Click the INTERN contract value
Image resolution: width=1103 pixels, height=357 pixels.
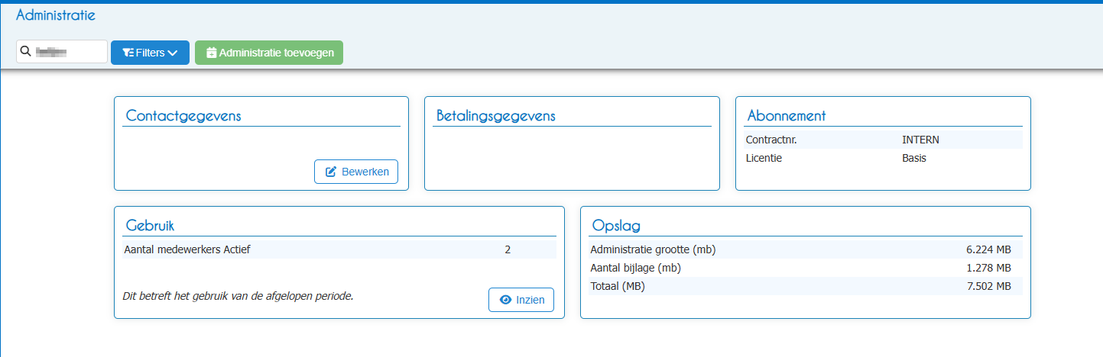point(920,140)
